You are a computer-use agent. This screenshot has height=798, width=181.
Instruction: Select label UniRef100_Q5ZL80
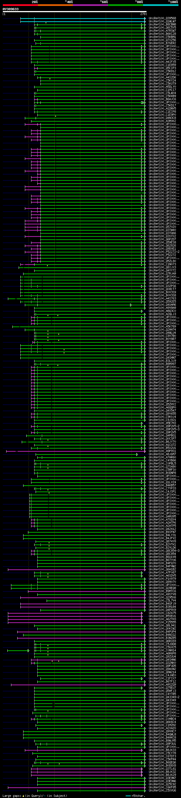click(x=162, y=261)
